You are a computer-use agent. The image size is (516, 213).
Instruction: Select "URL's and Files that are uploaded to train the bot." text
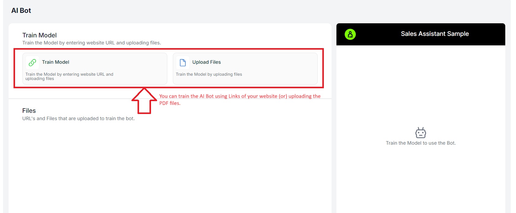coord(78,119)
